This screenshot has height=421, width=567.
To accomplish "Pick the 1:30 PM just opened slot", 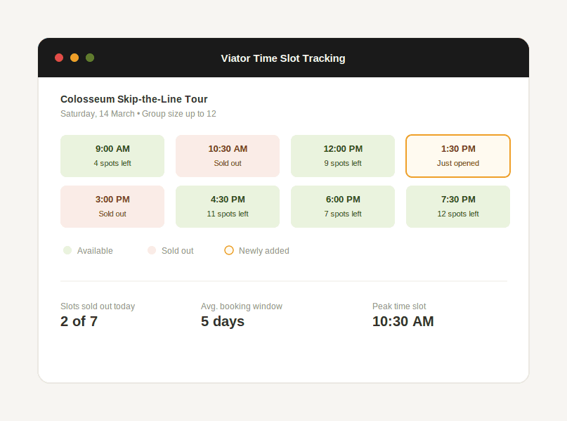I will tap(458, 156).
